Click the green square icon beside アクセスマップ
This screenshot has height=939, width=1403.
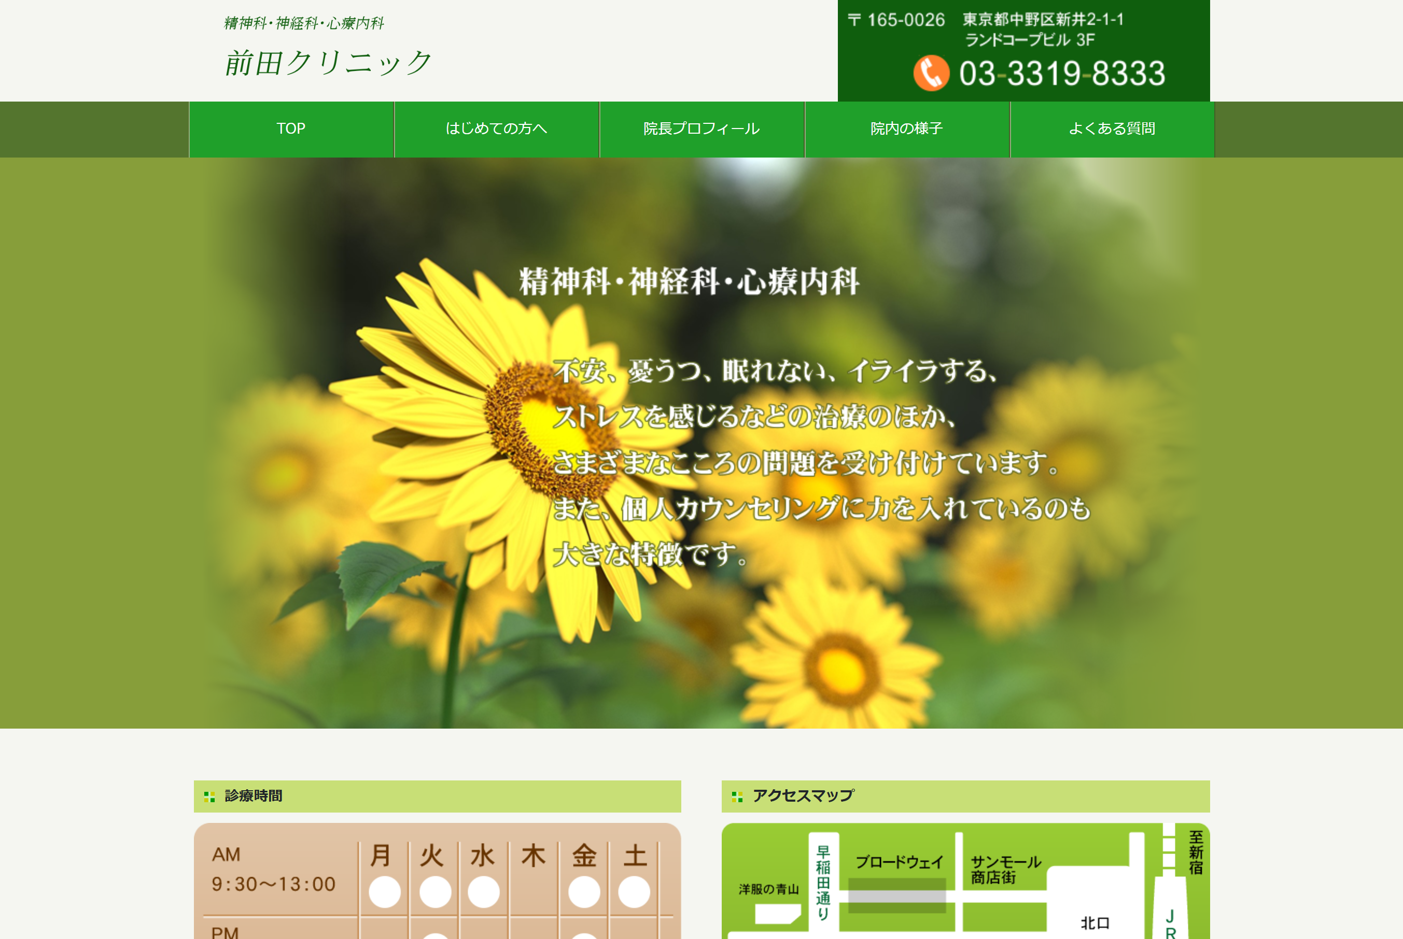point(737,796)
